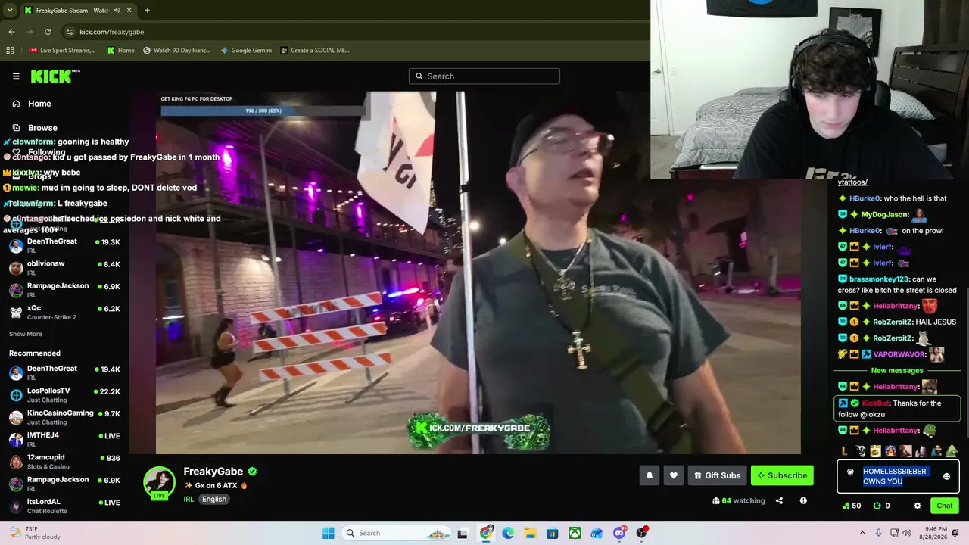Click the Kicks balance showing 0
The width and height of the screenshot is (969, 545).
click(x=882, y=506)
